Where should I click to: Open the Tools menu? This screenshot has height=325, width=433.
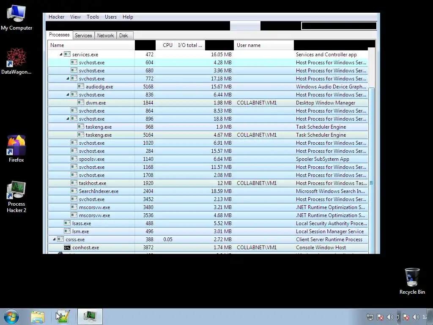(93, 17)
